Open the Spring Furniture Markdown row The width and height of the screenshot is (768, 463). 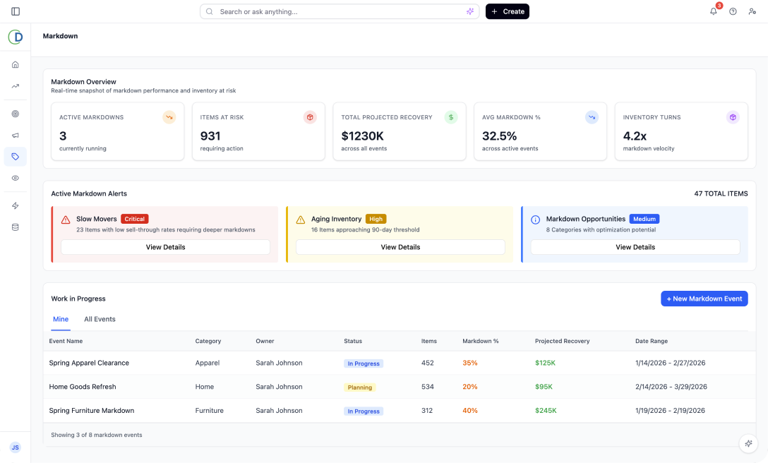pyautogui.click(x=92, y=411)
